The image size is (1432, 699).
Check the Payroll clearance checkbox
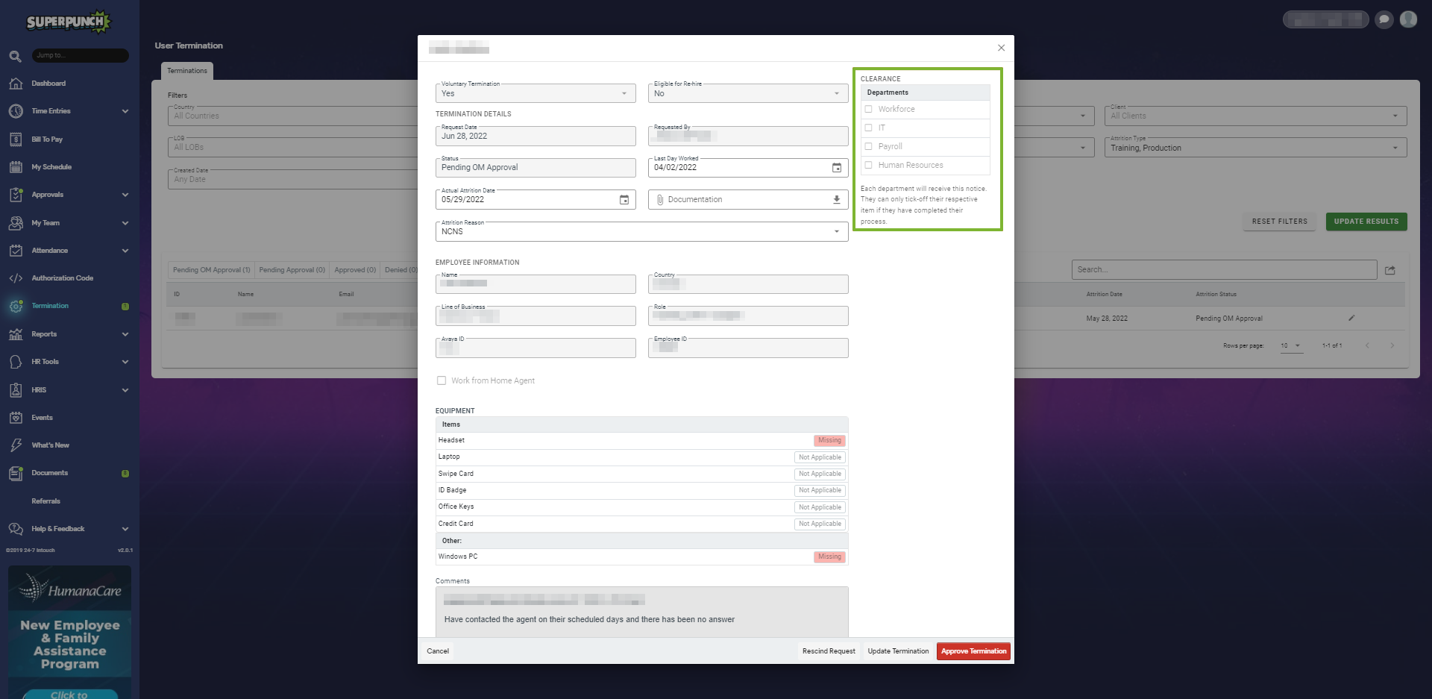[868, 146]
